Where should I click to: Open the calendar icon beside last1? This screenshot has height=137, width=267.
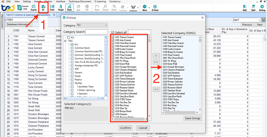[264, 20]
